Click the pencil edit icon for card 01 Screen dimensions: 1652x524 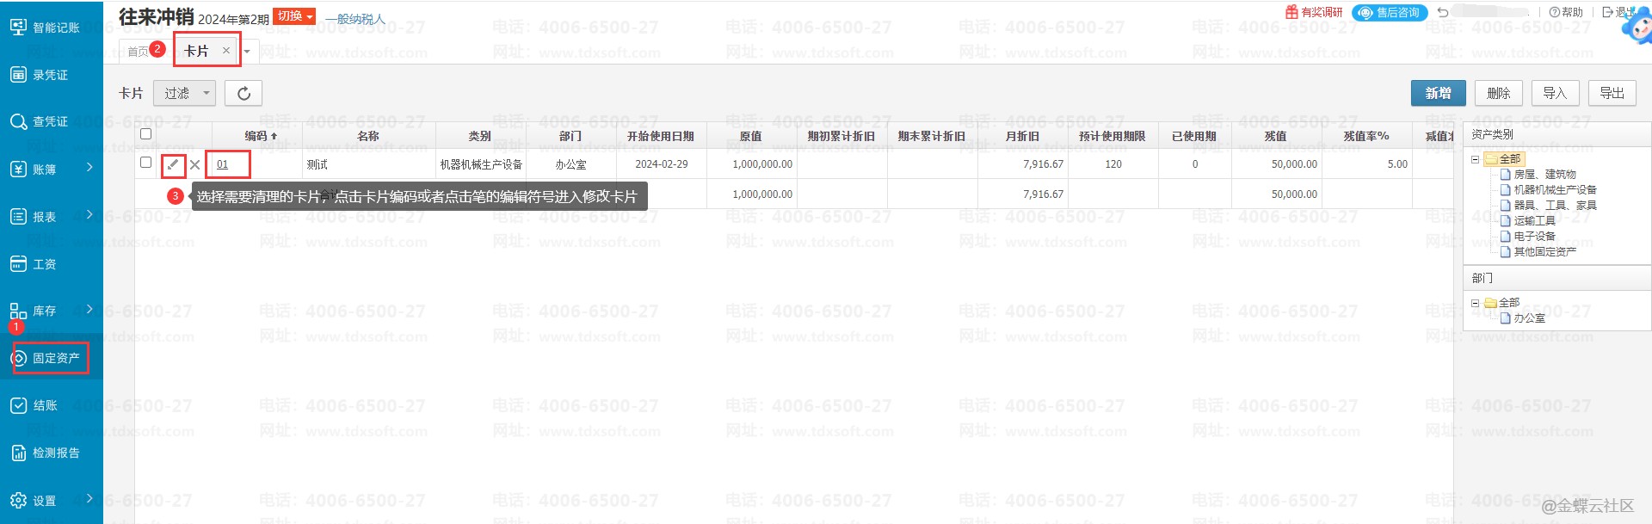(173, 164)
